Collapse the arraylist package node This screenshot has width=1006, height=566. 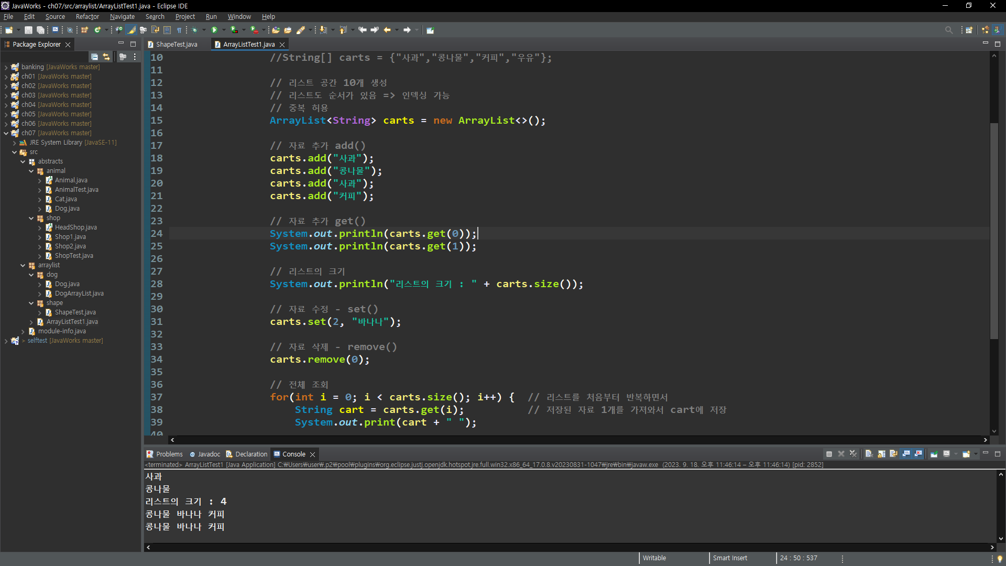(23, 265)
